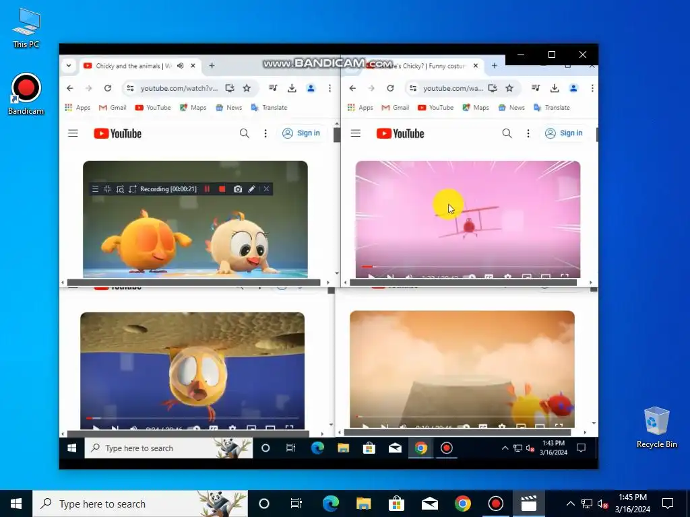Open the Bandicam desktop shortcut
690x517 pixels.
point(26,94)
